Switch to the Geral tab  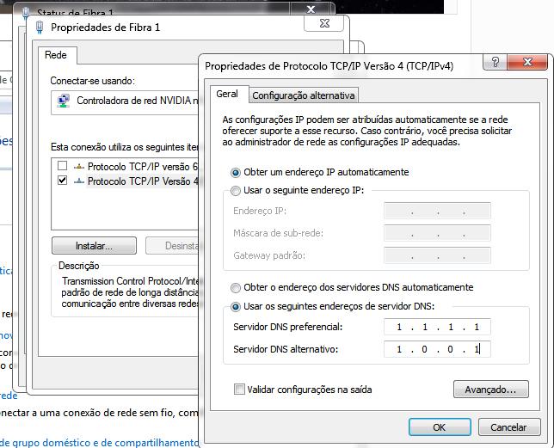point(227,94)
